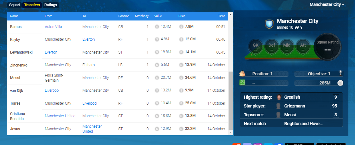This screenshot has width=355, height=145.
Task: Click value coin icon in Ramos row
Action: (157, 27)
